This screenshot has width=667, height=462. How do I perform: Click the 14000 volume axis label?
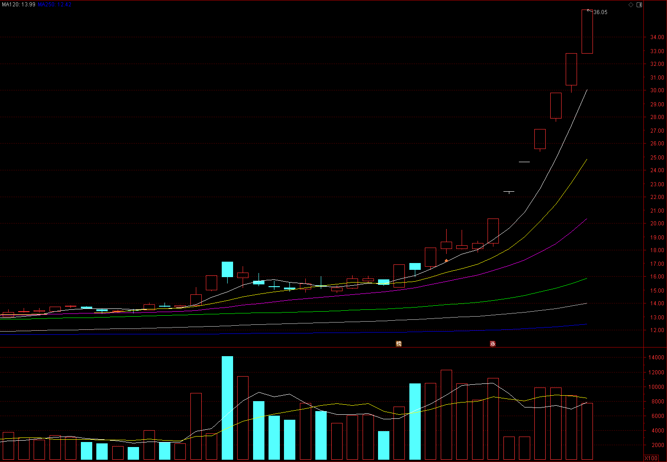click(x=656, y=358)
